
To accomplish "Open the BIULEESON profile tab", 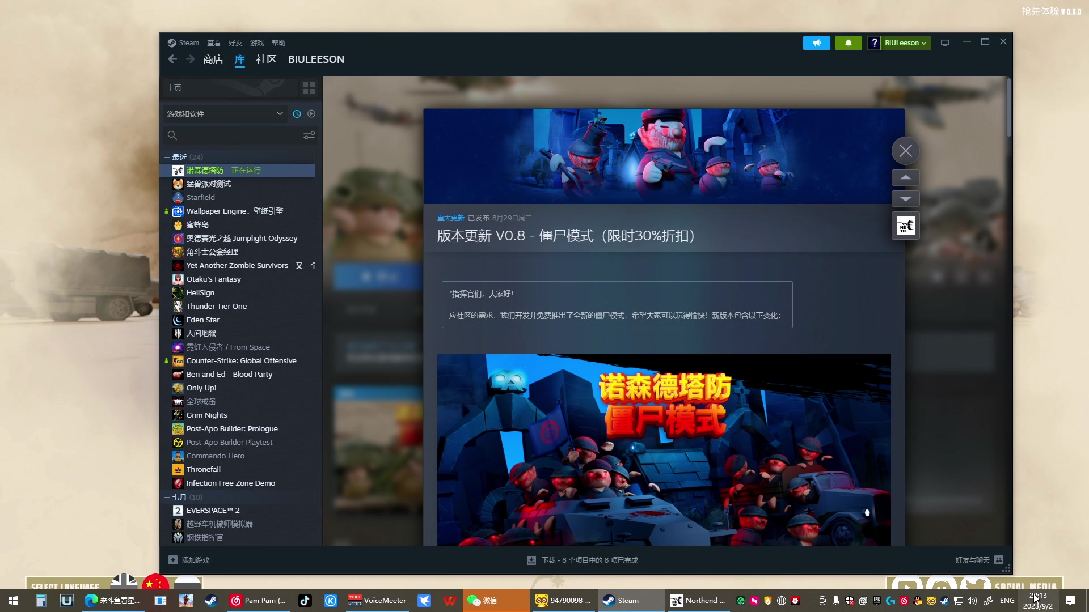I will pyautogui.click(x=316, y=59).
